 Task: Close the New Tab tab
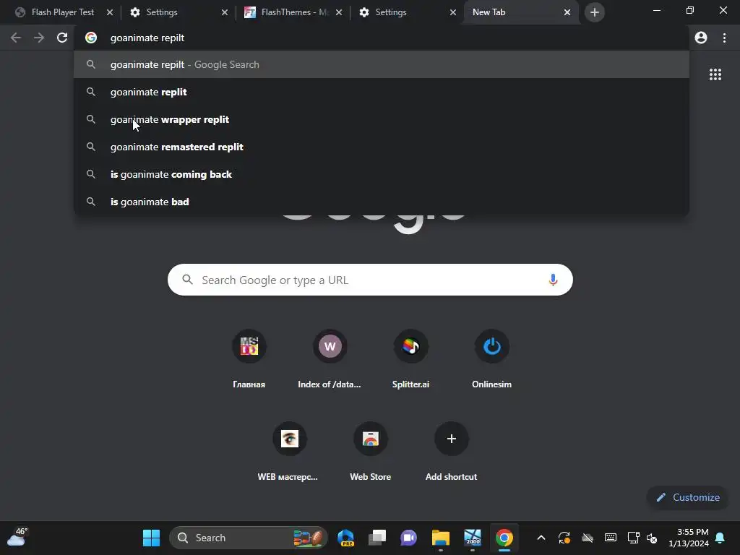tap(567, 12)
